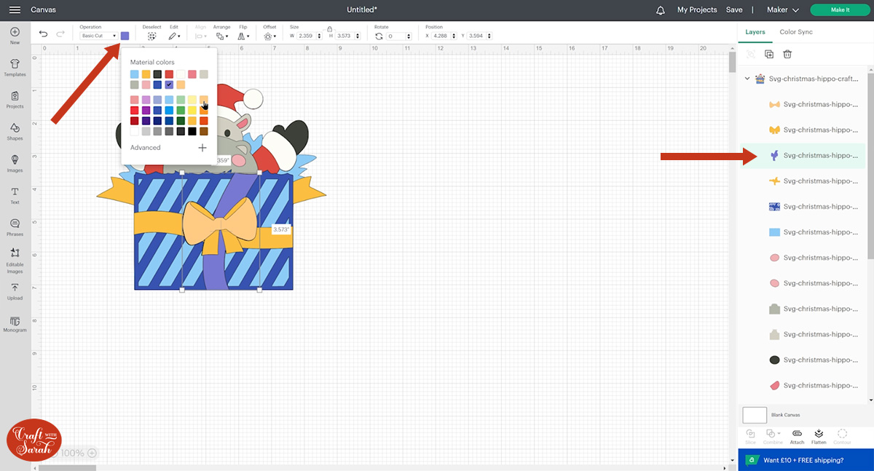Delete layer using the trash icon
This screenshot has width=874, height=471.
[787, 54]
